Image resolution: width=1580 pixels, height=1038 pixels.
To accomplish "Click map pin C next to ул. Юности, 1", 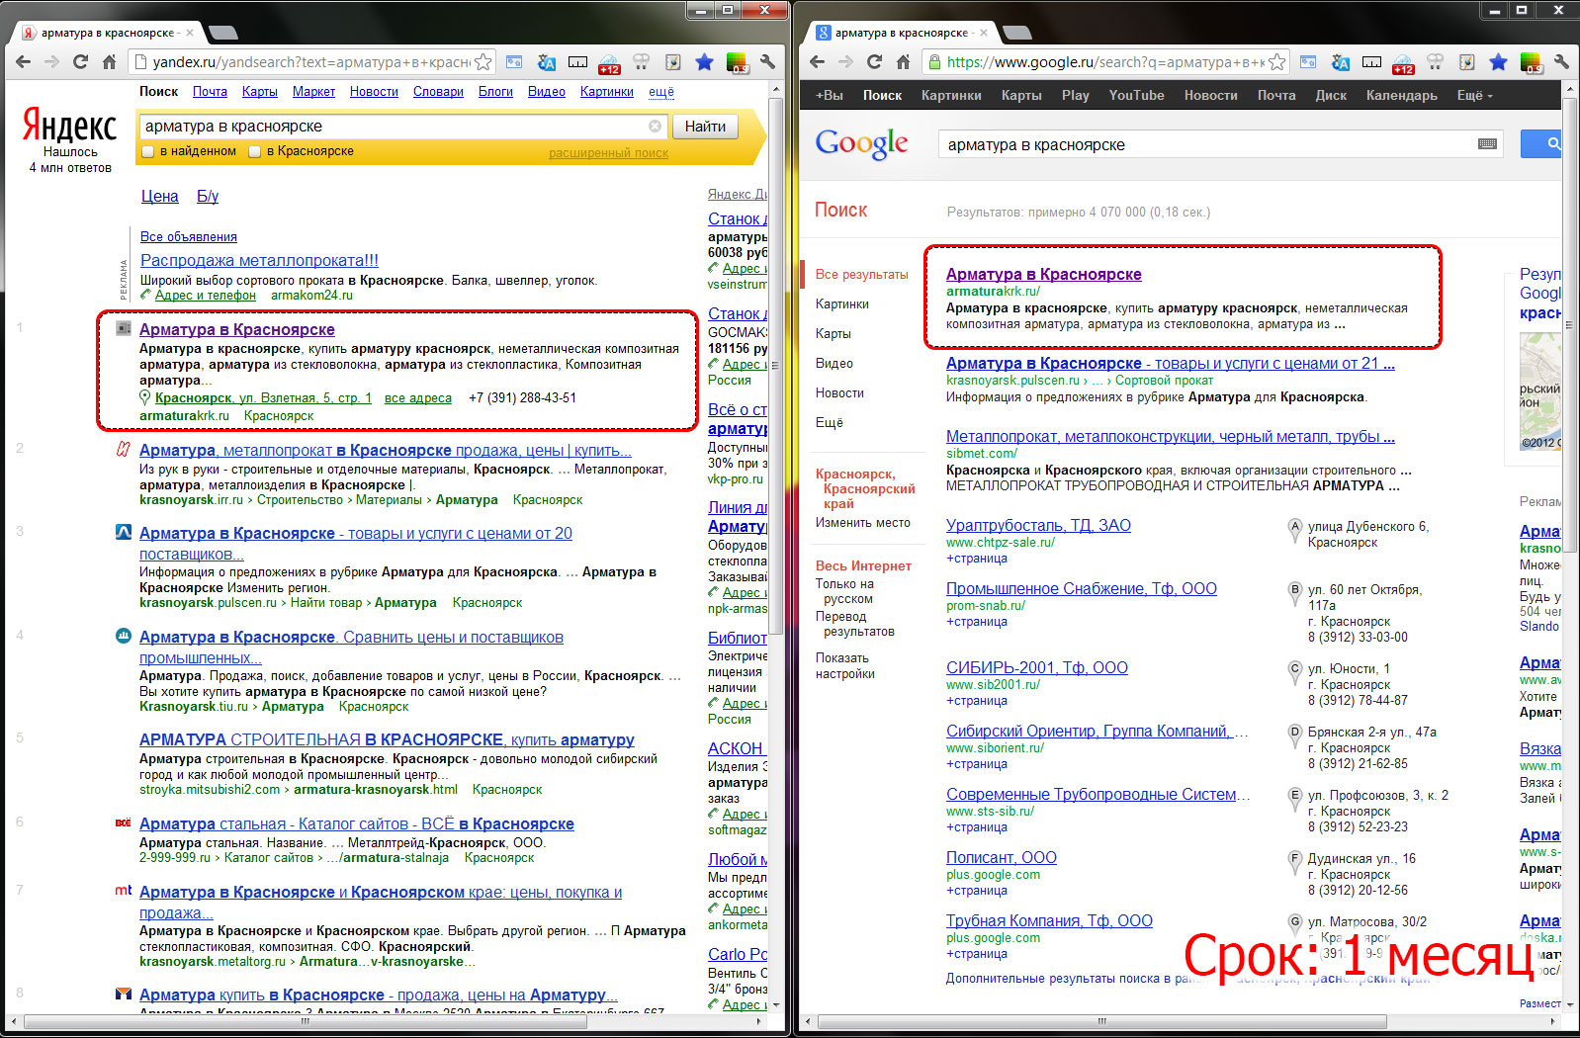I will click(1294, 673).
